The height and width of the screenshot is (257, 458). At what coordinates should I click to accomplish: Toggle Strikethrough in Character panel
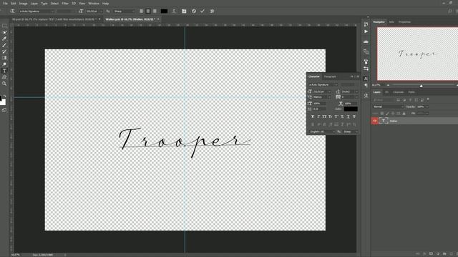coord(354,116)
